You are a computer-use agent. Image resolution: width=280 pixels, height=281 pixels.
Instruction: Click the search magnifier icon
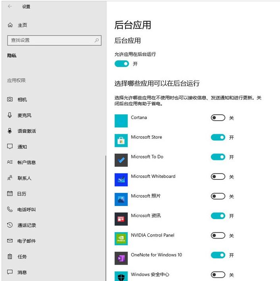pos(97,40)
